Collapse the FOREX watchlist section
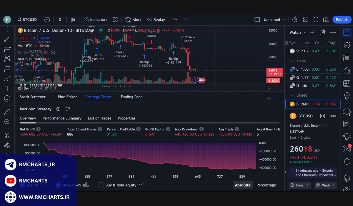Image resolution: width=353 pixels, height=206 pixels. 292,61
